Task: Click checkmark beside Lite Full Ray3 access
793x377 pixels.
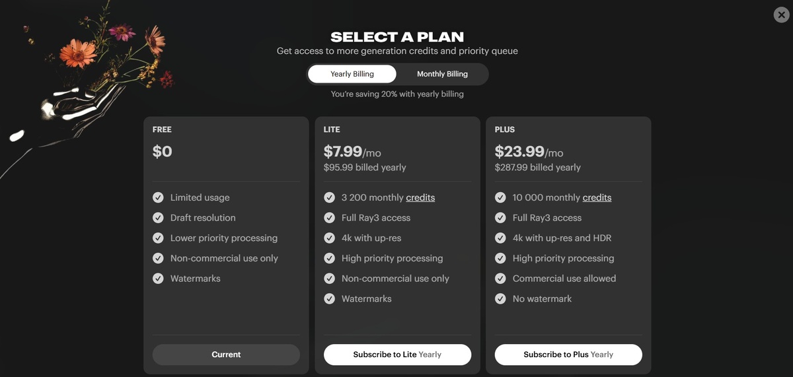Action: click(x=330, y=218)
